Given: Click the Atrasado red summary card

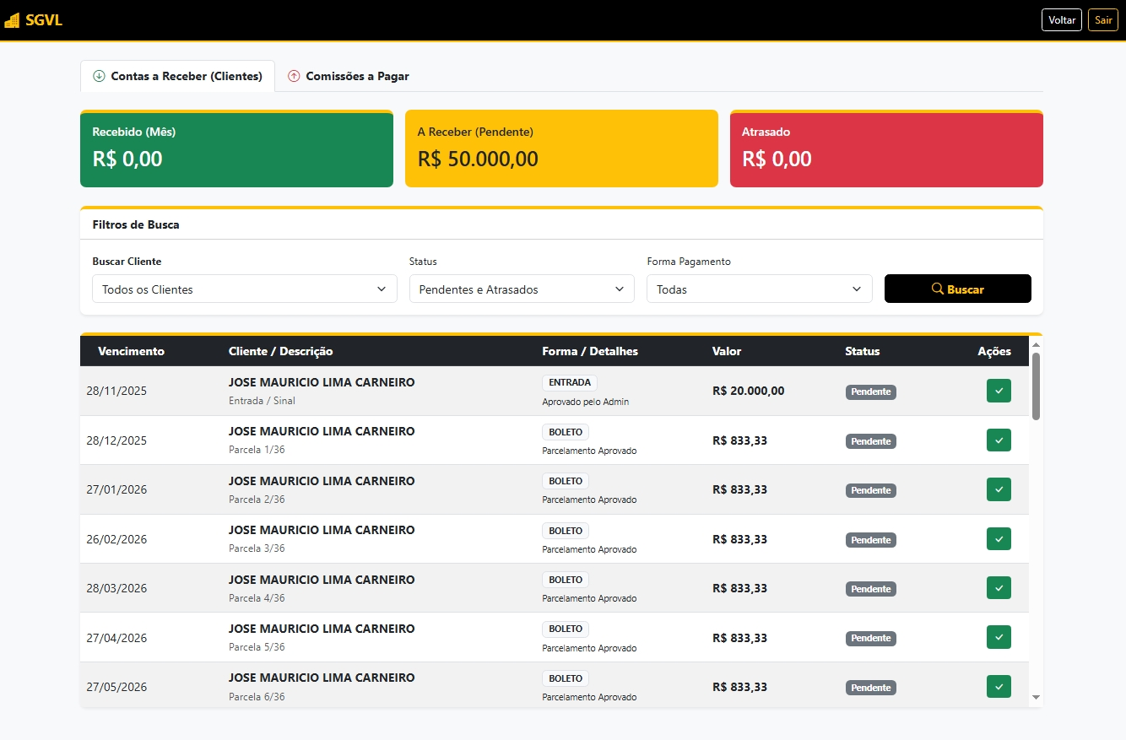Looking at the screenshot, I should pyautogui.click(x=886, y=149).
